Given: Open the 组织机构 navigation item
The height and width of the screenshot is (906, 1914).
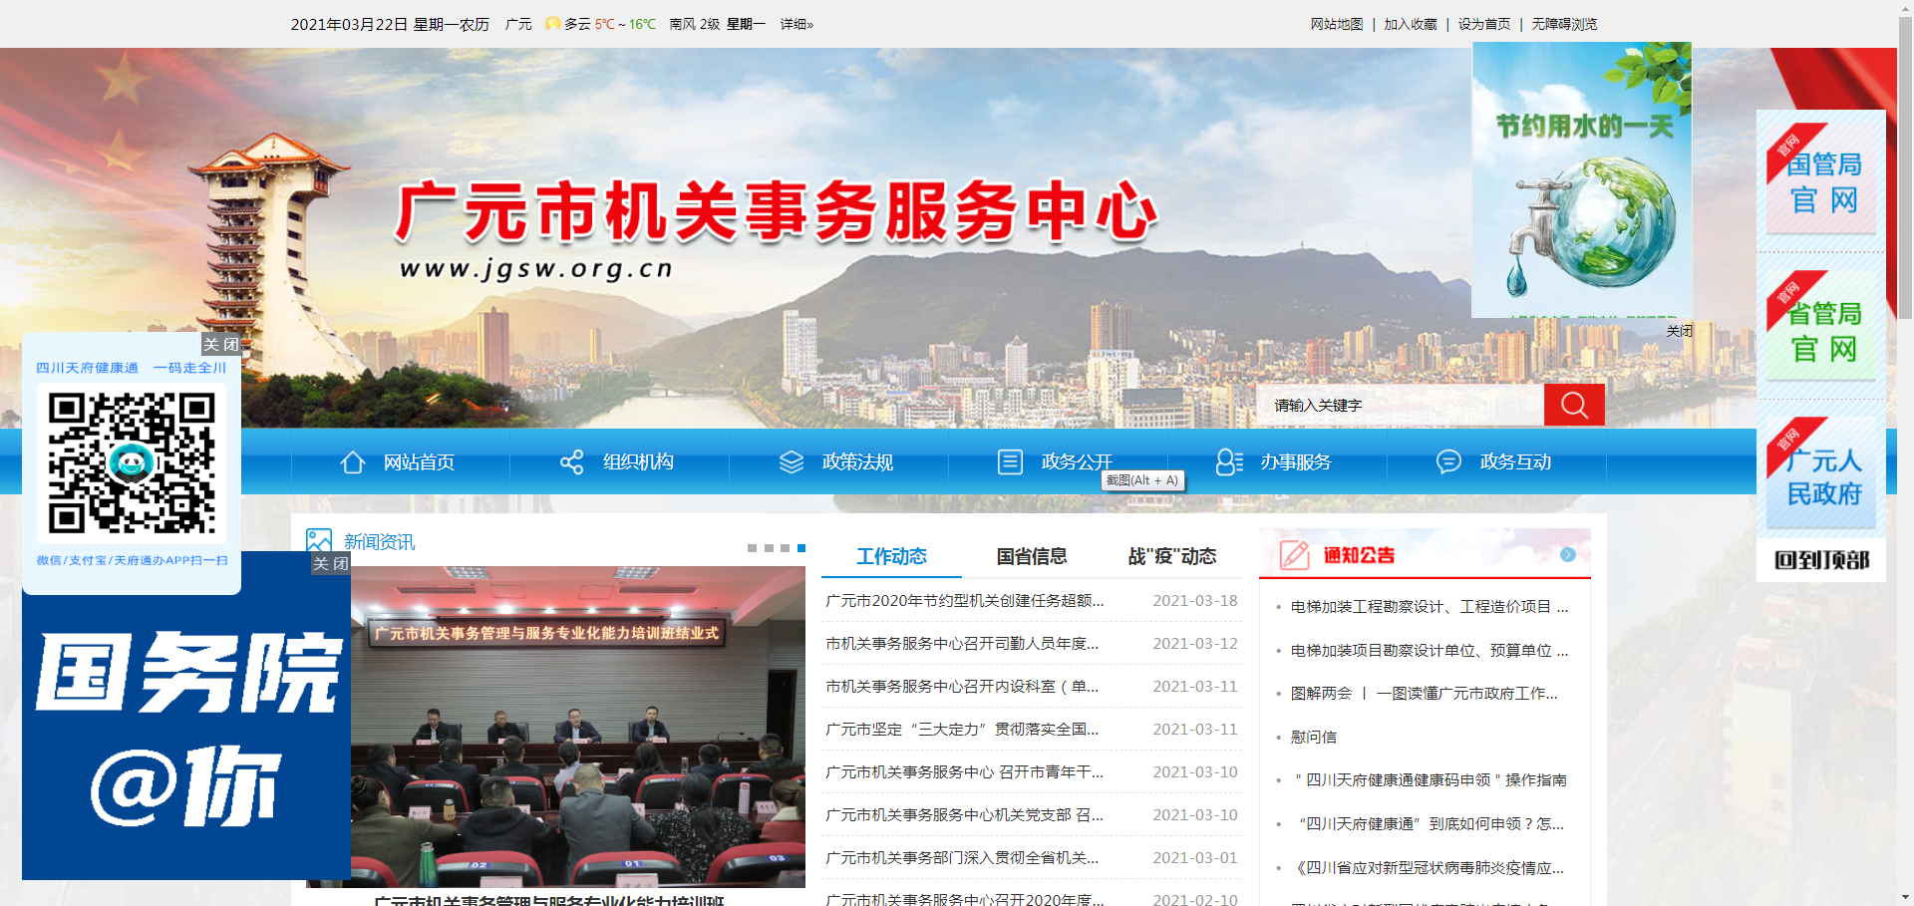Looking at the screenshot, I should [638, 462].
